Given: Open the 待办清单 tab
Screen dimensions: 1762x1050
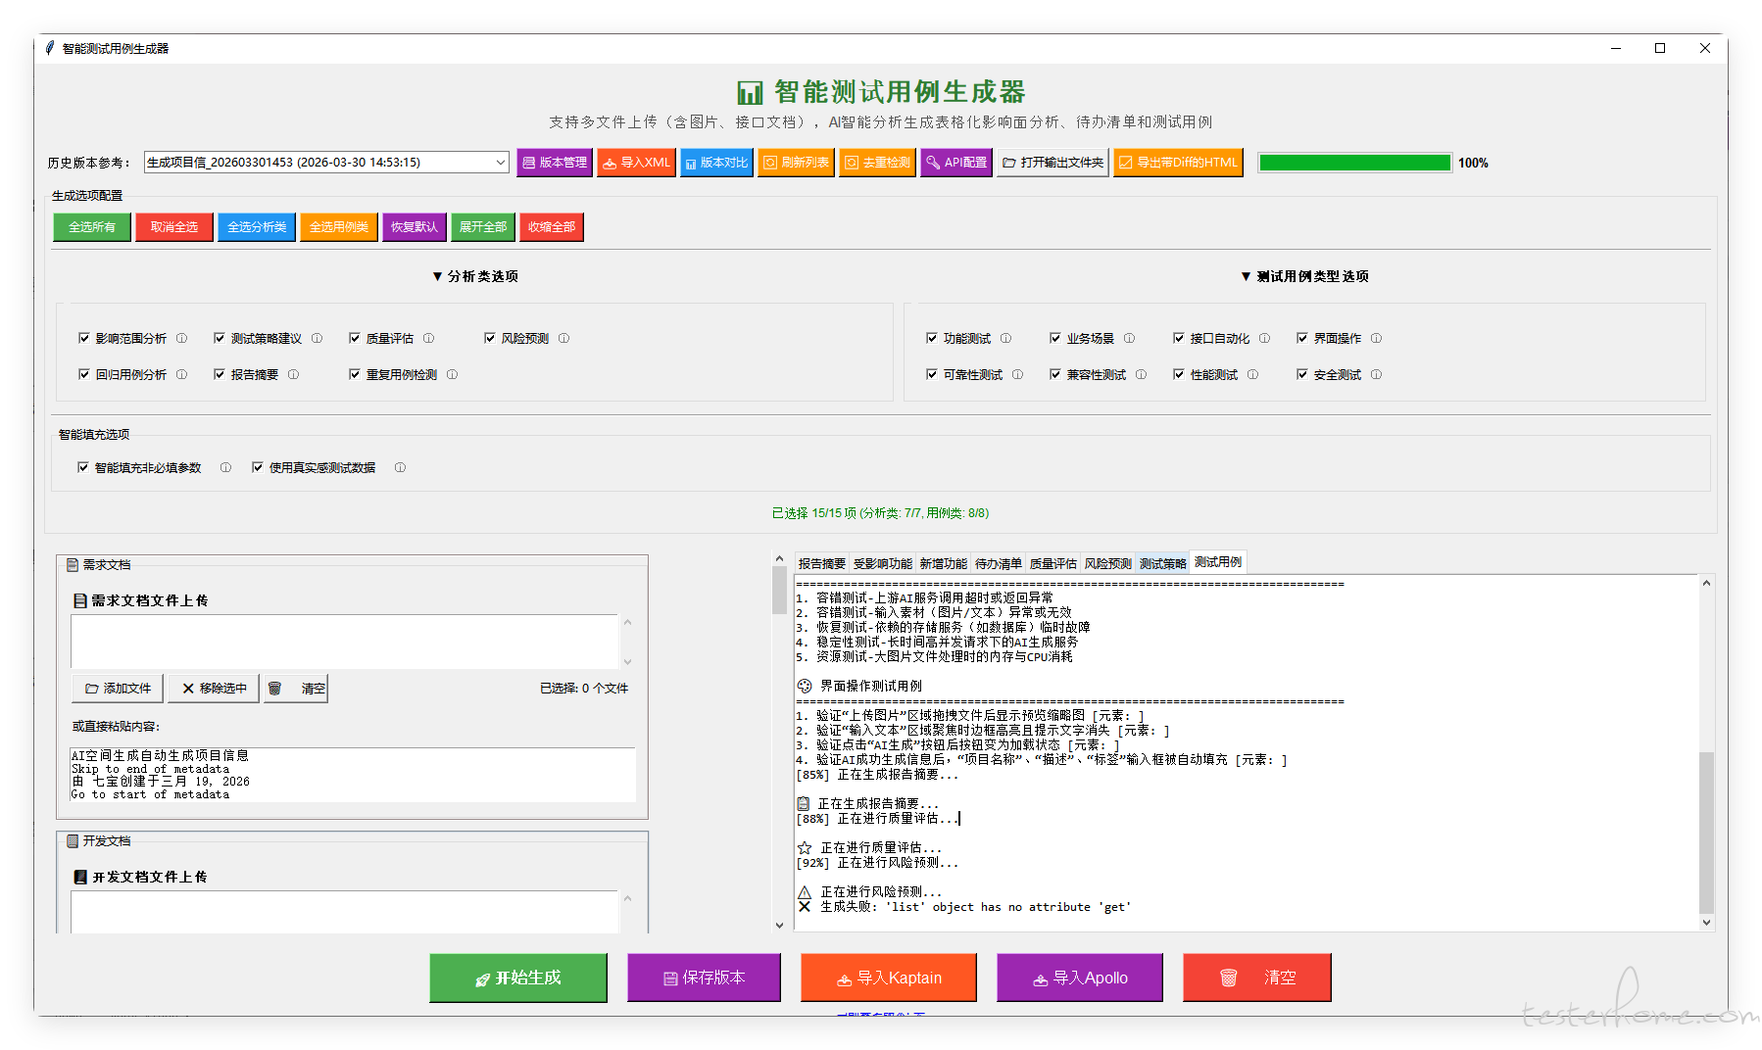Looking at the screenshot, I should click(998, 564).
